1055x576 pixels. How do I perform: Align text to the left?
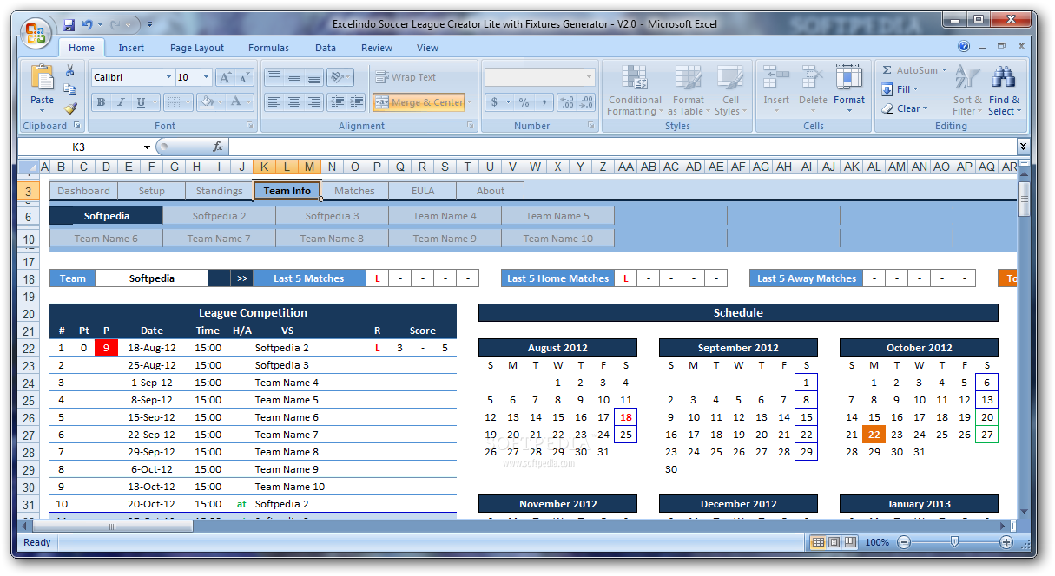[x=274, y=102]
